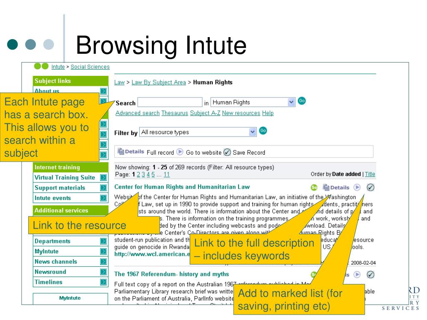The width and height of the screenshot is (427, 320).
Task: Open Center for Human Rights and Humanitarian Law
Action: coord(182,187)
